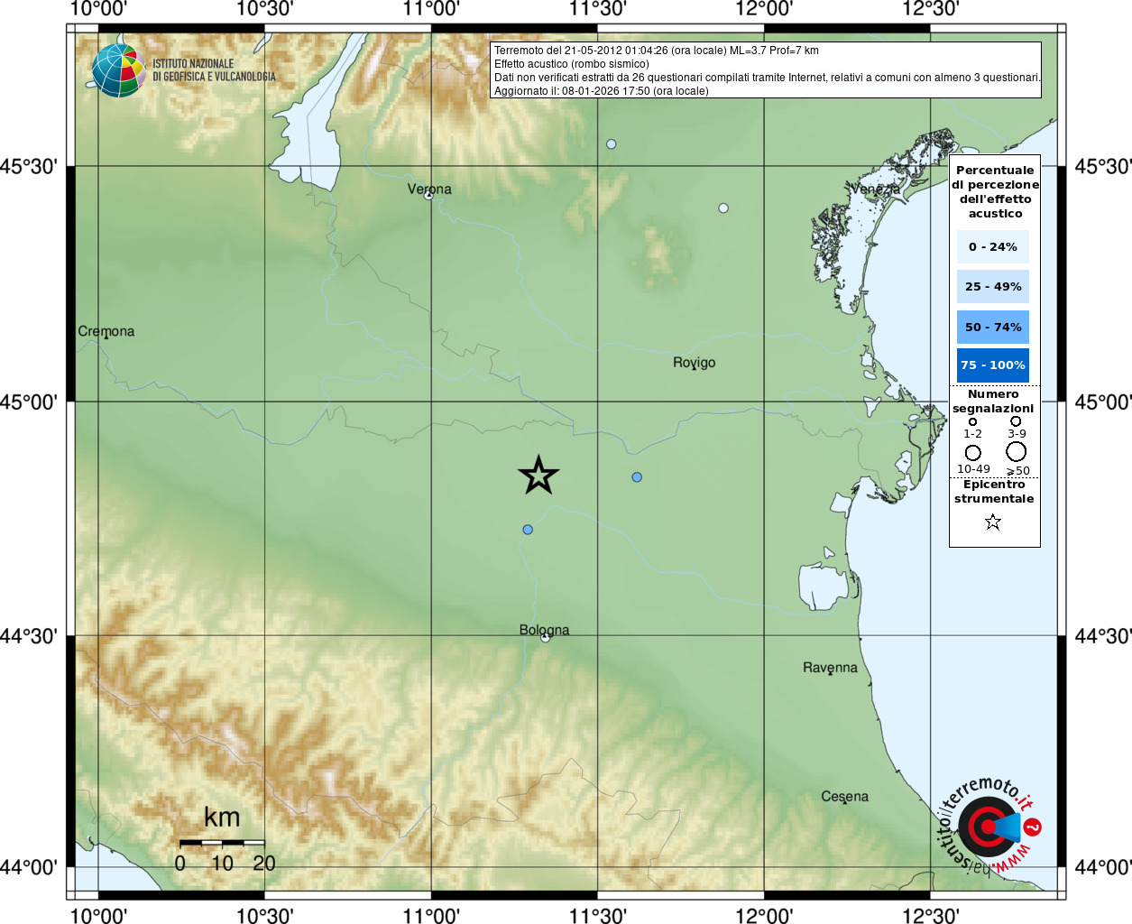Click the epicenter star on the map
The width and height of the screenshot is (1132, 924).
click(x=538, y=475)
